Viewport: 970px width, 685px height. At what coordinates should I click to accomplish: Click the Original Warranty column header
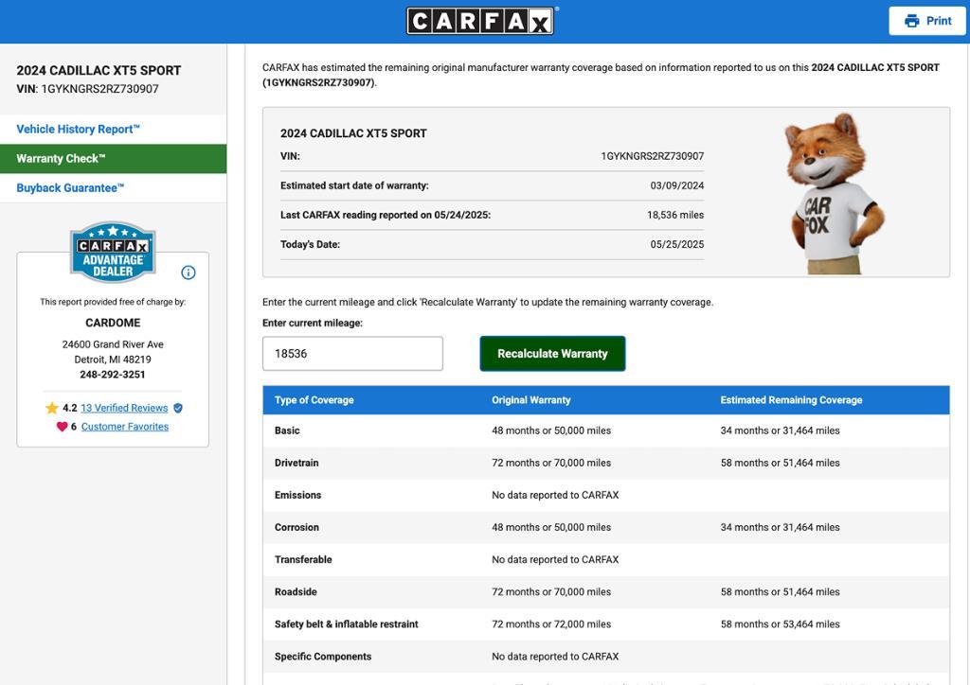pos(530,399)
